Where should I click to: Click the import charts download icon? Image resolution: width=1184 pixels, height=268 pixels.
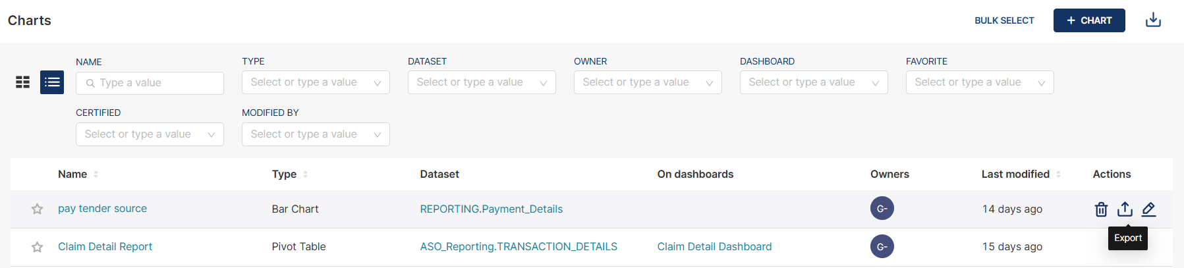click(x=1153, y=20)
